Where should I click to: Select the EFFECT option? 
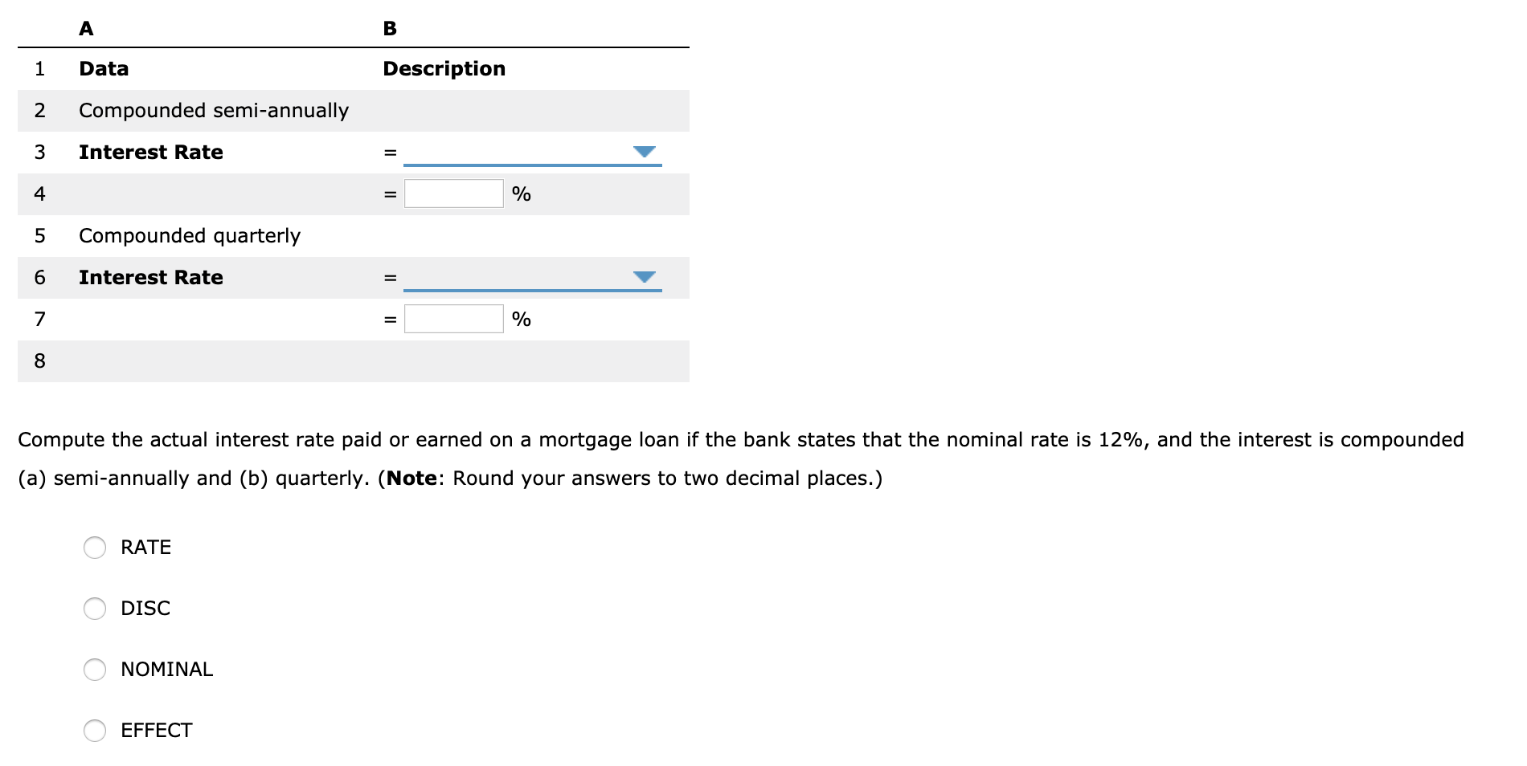pos(95,731)
